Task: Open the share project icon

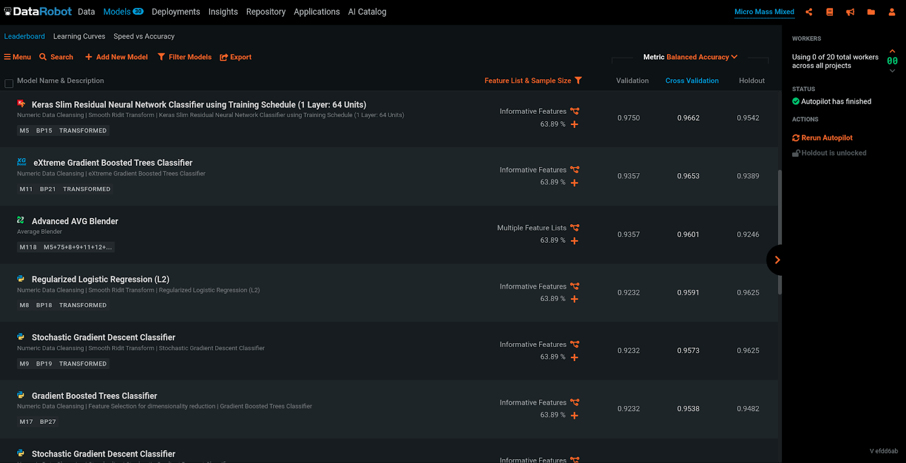Action: point(809,12)
